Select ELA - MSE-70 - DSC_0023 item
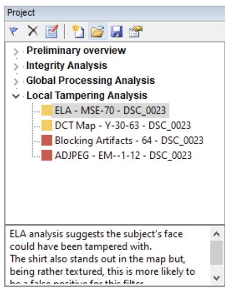The width and height of the screenshot is (230, 292). pos(110,110)
